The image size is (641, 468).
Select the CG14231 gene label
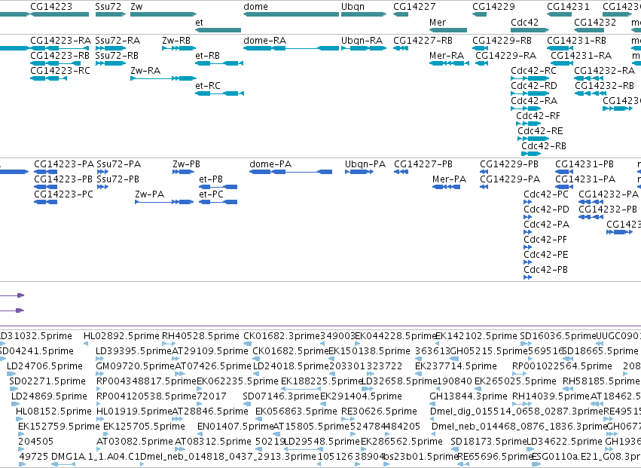(568, 7)
